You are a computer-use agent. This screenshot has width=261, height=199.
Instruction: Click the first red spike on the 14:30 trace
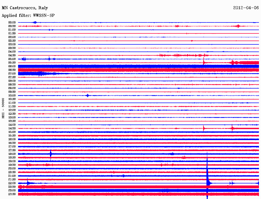tap(204, 128)
